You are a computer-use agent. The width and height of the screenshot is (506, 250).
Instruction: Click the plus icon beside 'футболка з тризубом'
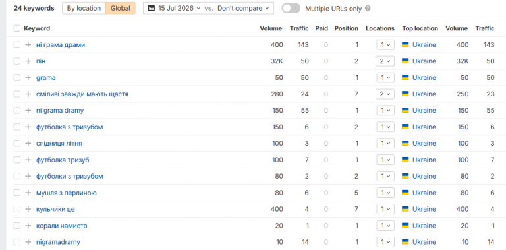pyautogui.click(x=28, y=127)
